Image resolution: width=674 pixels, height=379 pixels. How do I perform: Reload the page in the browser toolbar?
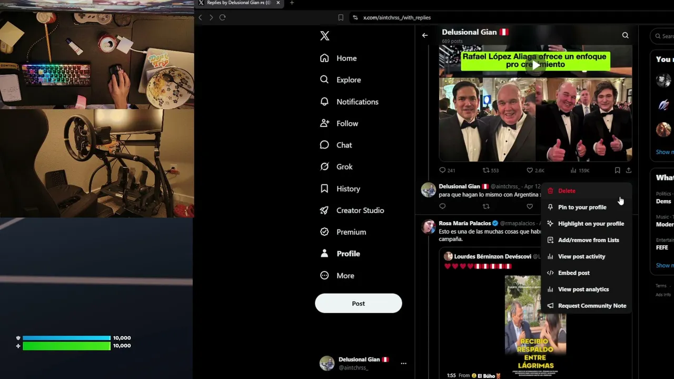222,17
